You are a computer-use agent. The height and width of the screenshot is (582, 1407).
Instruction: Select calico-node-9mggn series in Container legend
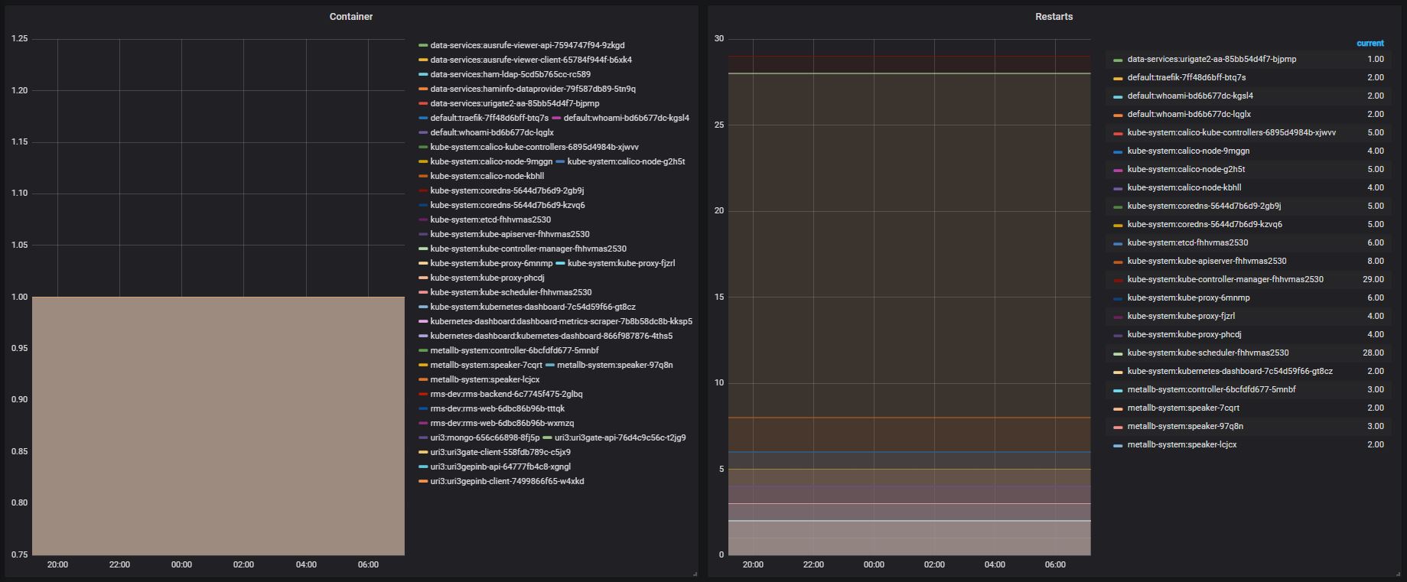[x=491, y=161]
